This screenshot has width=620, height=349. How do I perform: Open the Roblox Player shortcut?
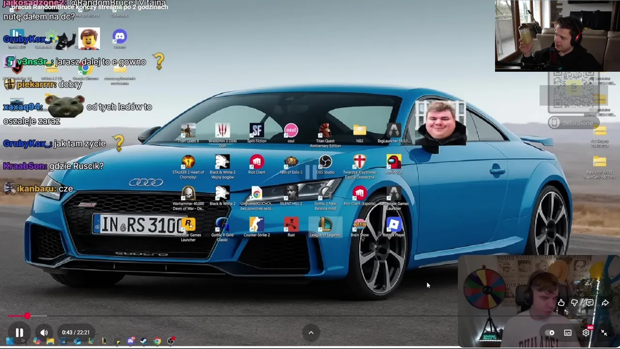click(x=394, y=228)
